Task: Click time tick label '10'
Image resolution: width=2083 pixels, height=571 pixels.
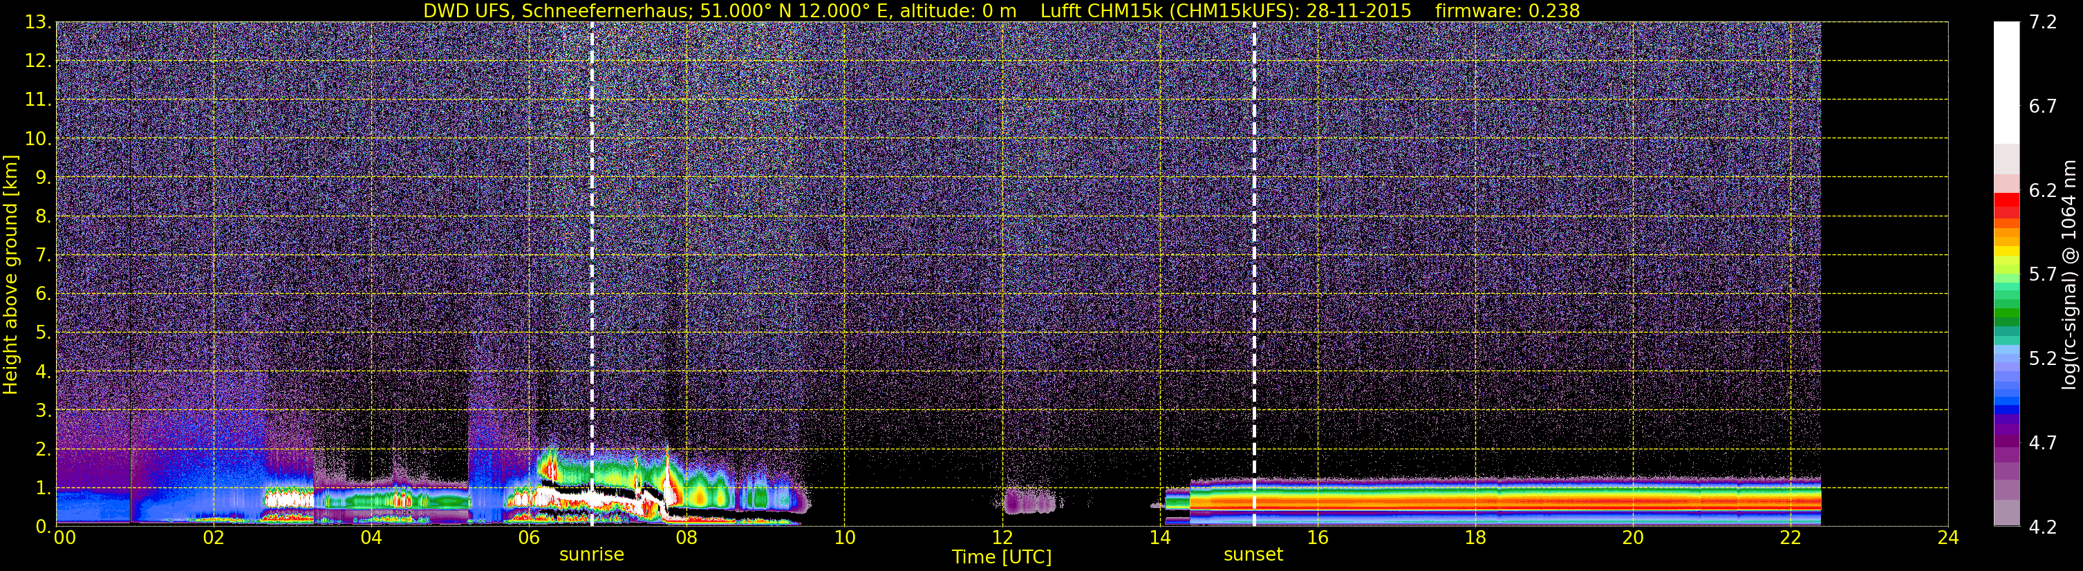Action: pos(844,538)
